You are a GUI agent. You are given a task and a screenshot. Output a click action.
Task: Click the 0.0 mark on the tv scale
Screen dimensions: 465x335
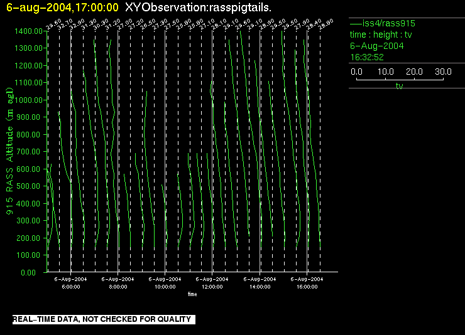tap(356, 72)
